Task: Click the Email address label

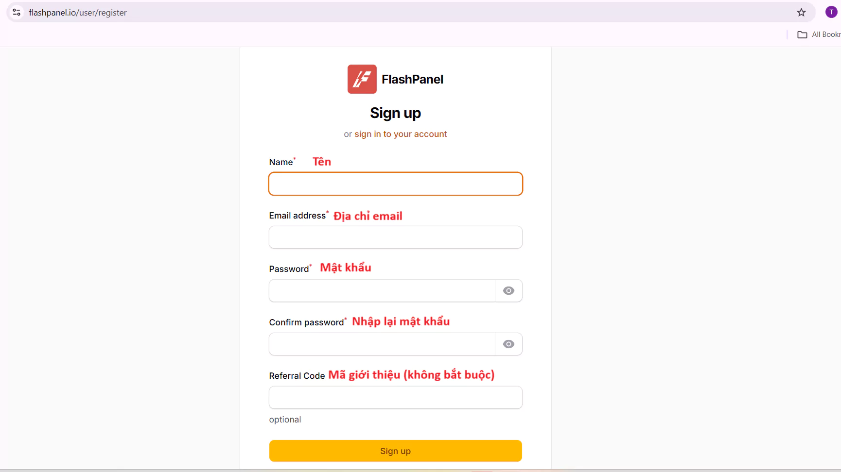Action: tap(298, 216)
